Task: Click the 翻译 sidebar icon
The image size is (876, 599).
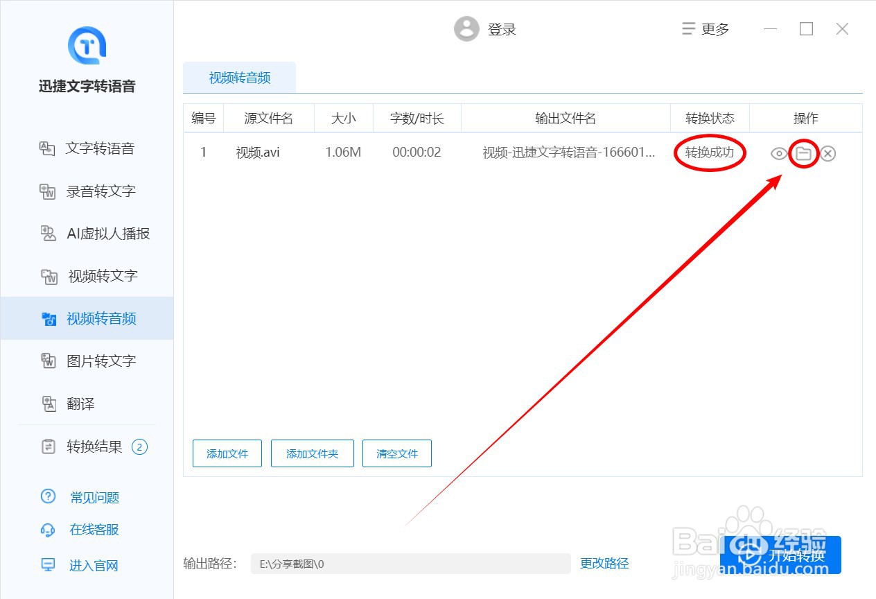Action: [x=49, y=403]
